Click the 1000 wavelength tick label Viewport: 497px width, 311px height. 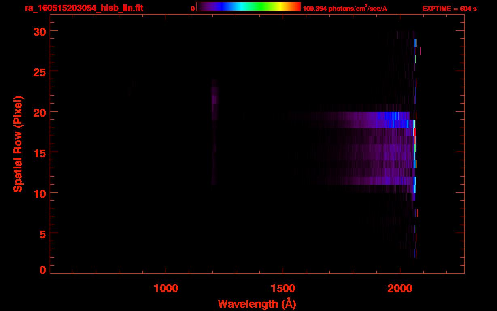coord(166,289)
